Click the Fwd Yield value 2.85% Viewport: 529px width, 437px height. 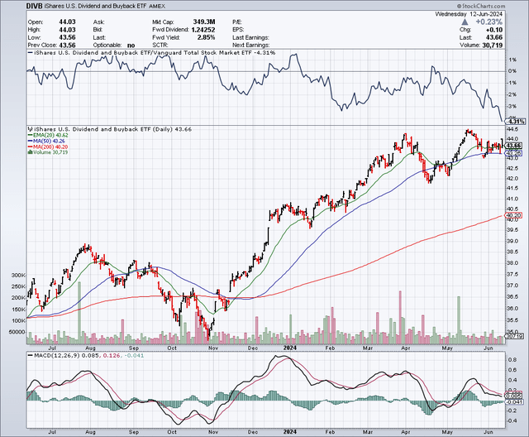point(206,37)
